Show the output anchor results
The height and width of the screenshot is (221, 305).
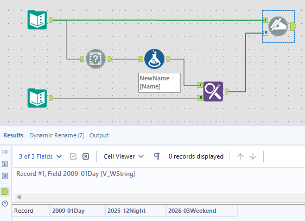coord(5,192)
